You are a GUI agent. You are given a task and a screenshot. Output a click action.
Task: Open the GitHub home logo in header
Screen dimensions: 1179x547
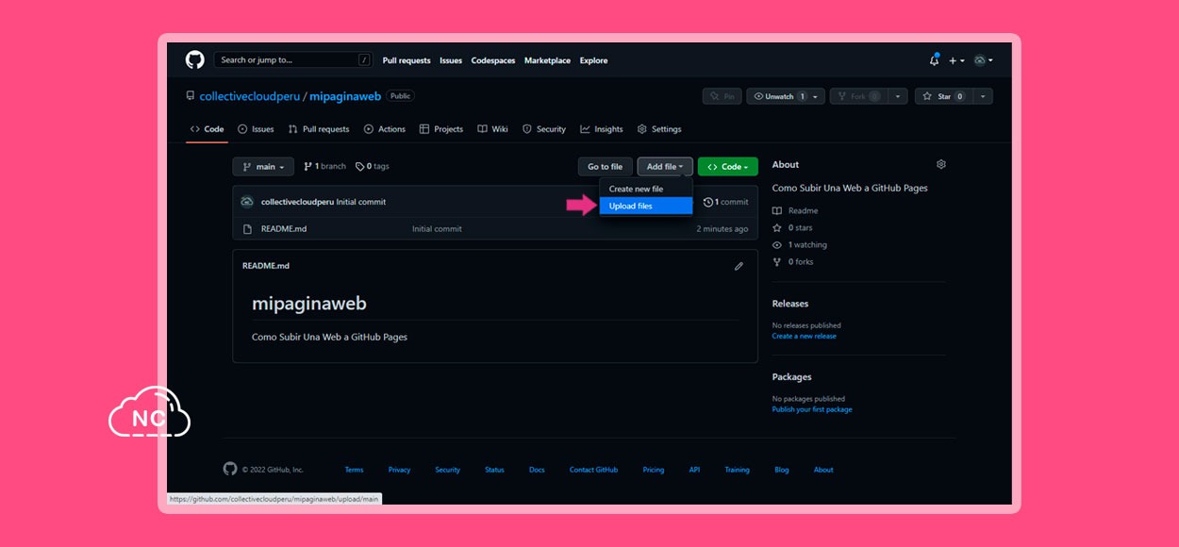(x=194, y=59)
